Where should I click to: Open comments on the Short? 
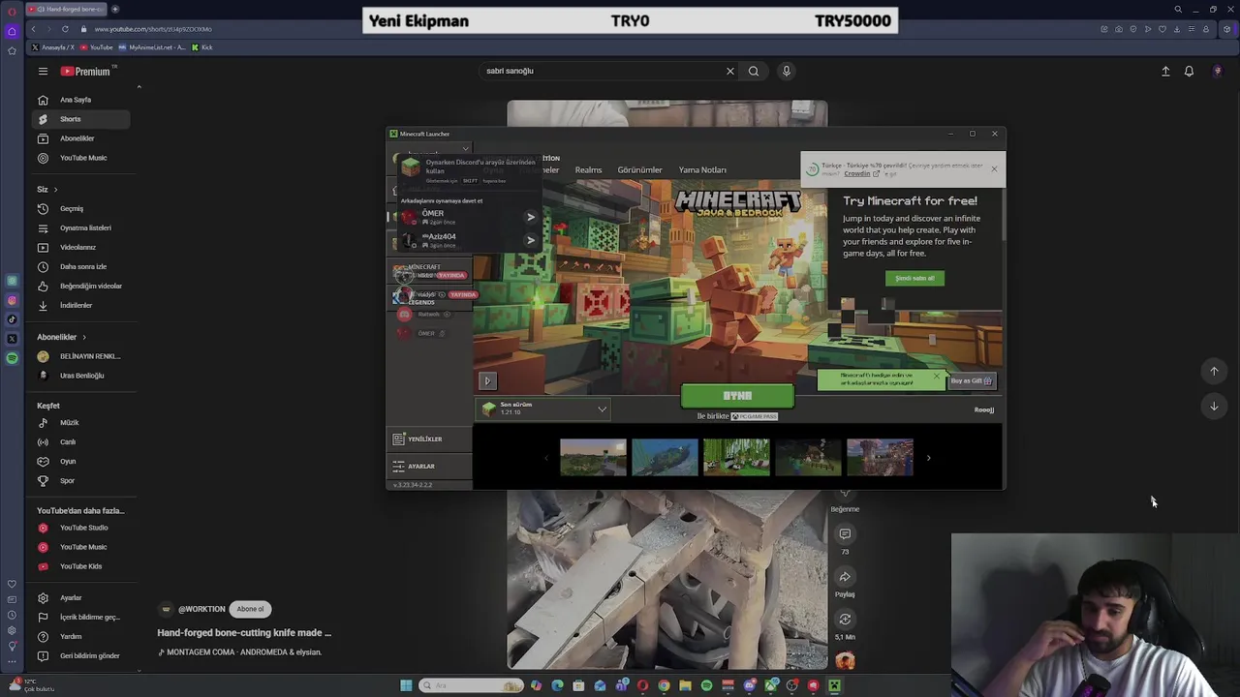pyautogui.click(x=845, y=534)
